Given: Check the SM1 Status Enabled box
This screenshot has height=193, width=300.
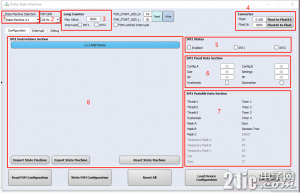Looking at the screenshot, I should tap(189, 47).
